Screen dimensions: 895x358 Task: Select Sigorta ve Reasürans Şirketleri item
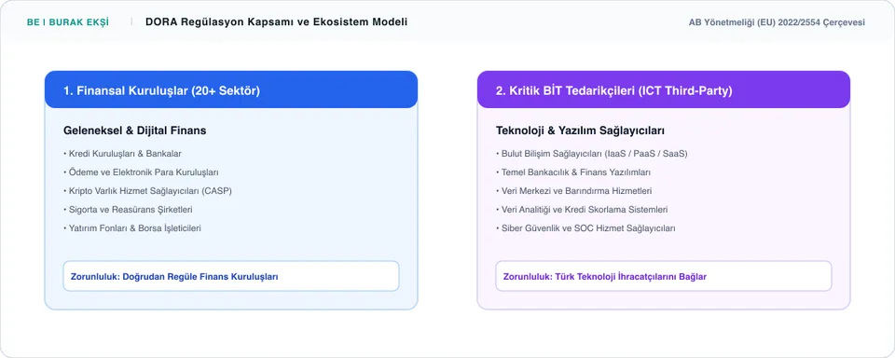(128, 210)
